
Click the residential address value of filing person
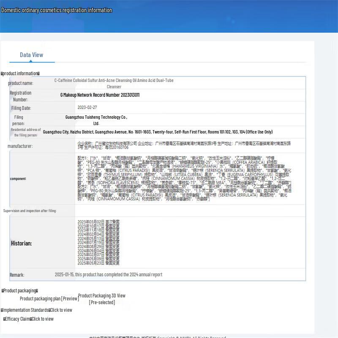[x=158, y=132]
